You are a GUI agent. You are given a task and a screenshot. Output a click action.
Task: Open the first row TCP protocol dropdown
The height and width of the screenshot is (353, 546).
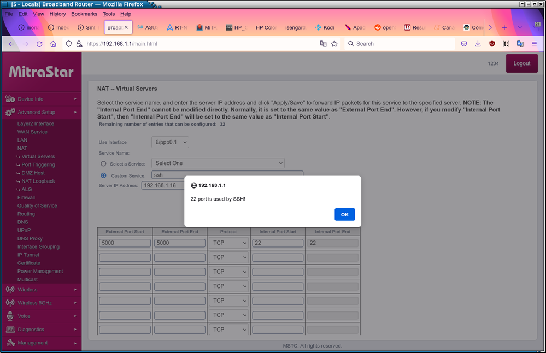pos(228,243)
